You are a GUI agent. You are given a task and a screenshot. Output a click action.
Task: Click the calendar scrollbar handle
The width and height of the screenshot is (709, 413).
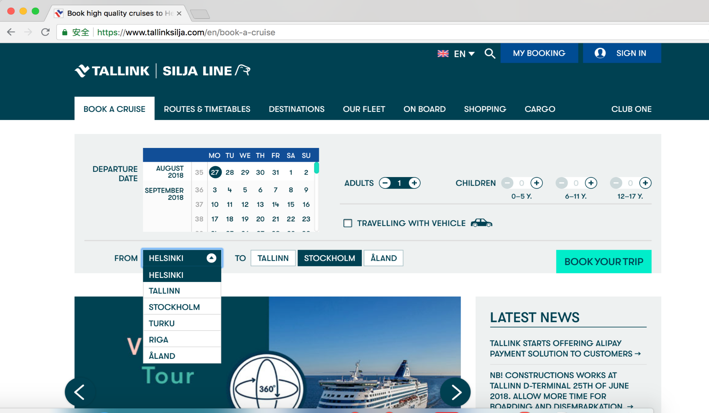[x=316, y=168]
